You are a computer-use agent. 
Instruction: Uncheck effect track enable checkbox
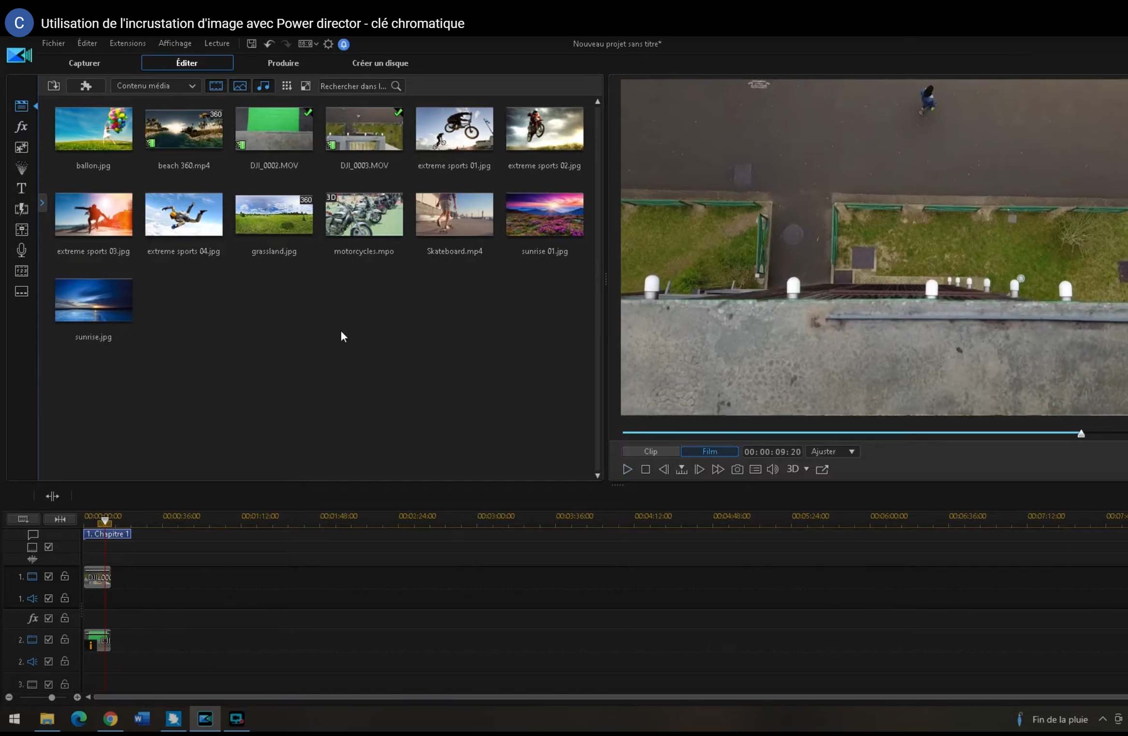[x=48, y=618]
